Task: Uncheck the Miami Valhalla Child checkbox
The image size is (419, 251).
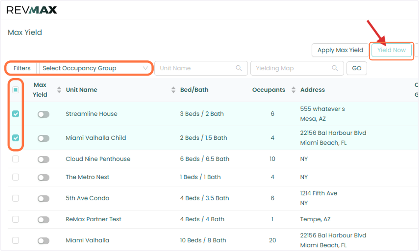Action: point(16,138)
